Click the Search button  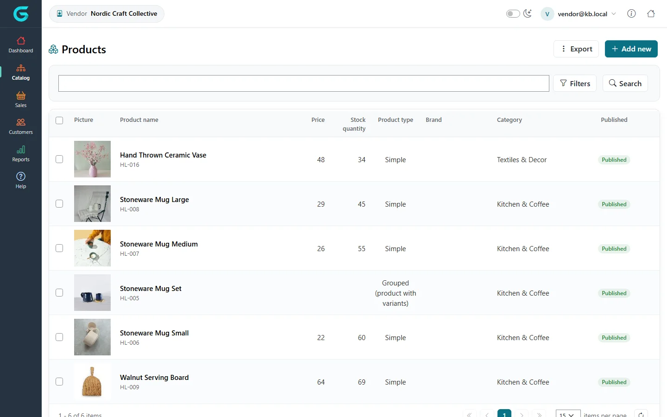(625, 83)
